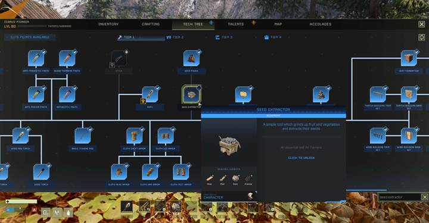
Task: Click the food status icon
Action: click(x=57, y=212)
